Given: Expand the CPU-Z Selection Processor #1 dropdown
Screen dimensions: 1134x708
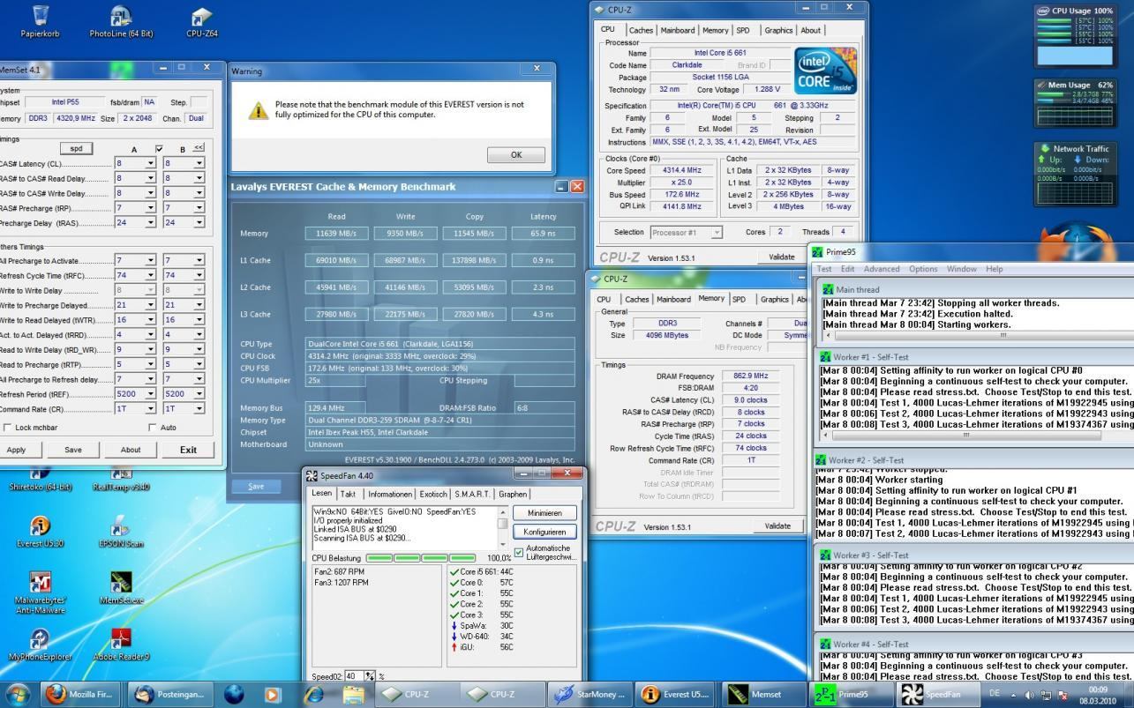Looking at the screenshot, I should 716,233.
